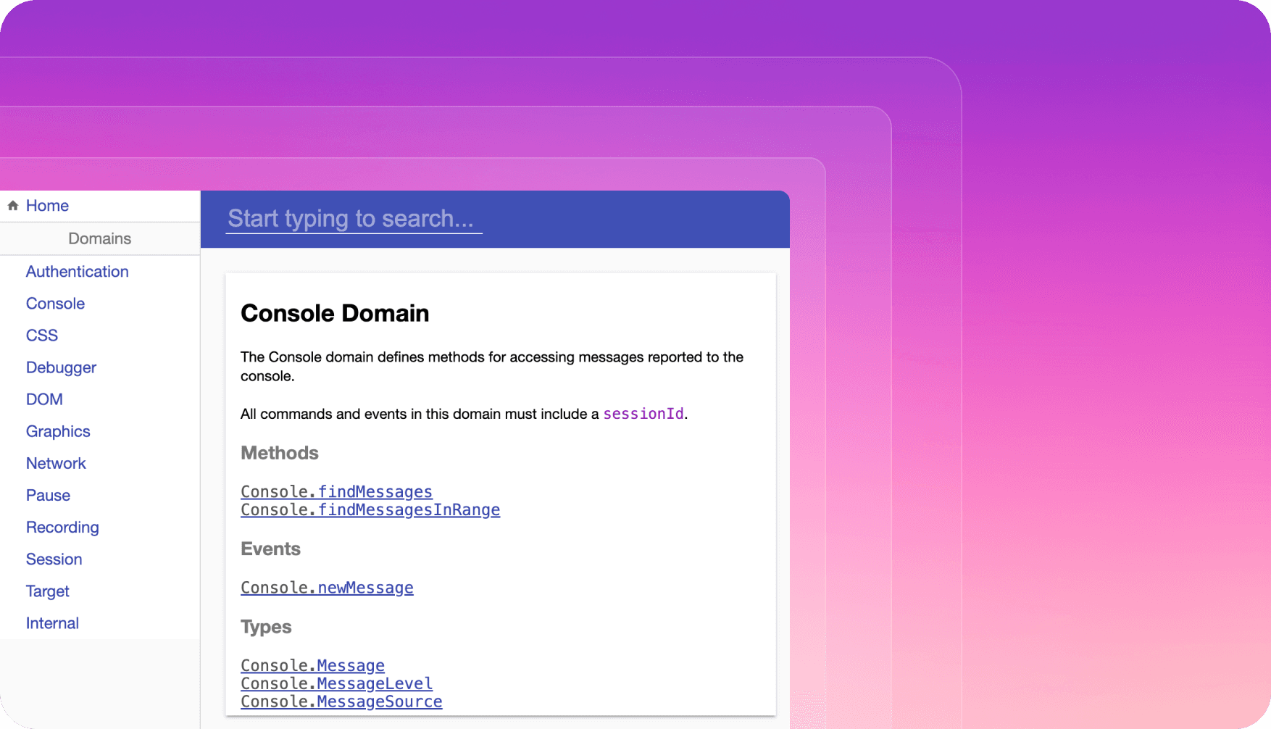The width and height of the screenshot is (1271, 729).
Task: View the Console.MessageSource type link
Action: [341, 701]
